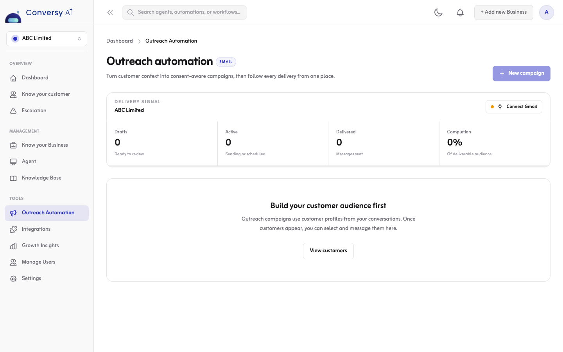
Task: Open Settings from sidebar
Action: (47, 278)
